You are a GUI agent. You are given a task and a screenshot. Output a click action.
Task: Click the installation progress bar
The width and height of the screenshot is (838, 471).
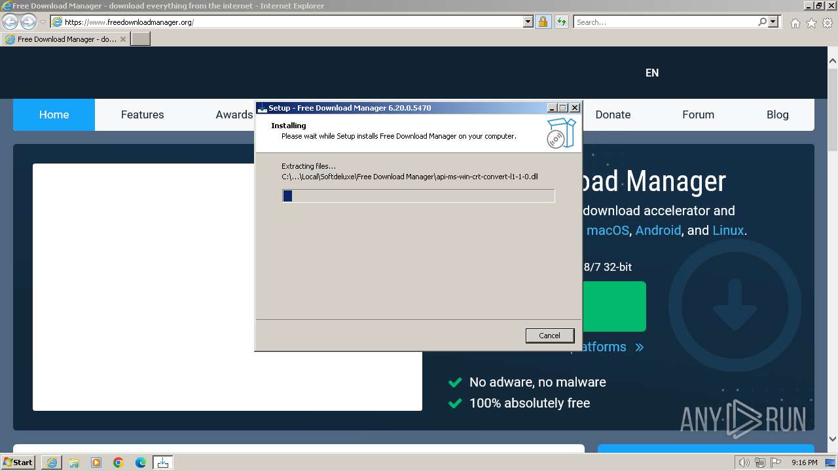coord(418,196)
